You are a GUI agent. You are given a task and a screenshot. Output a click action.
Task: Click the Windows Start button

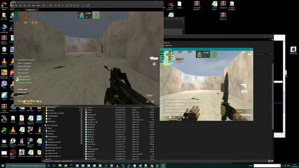(x=3, y=166)
